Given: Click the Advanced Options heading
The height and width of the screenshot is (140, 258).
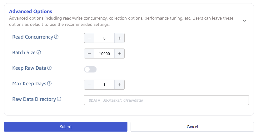Looking at the screenshot, I should [31, 12].
